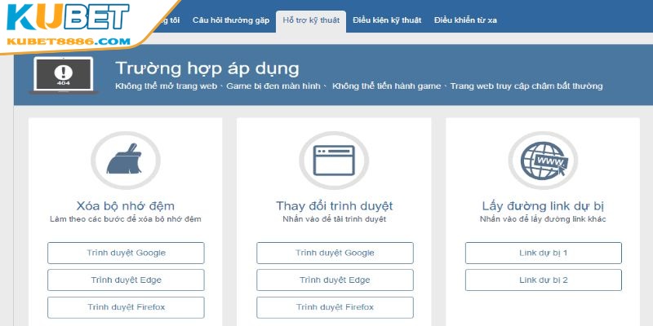Viewport: 653px width, 326px height.
Task: Click the KUBET8886.COM site address text
Action: 67,41
